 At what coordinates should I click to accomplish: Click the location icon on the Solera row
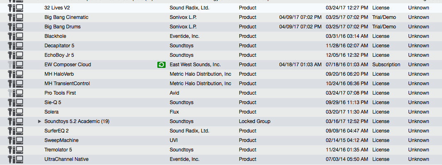tap(16, 112)
